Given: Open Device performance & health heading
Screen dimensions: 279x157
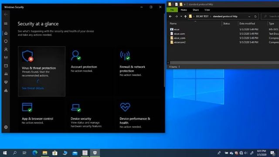Looking at the screenshot, I should pos(135,121).
